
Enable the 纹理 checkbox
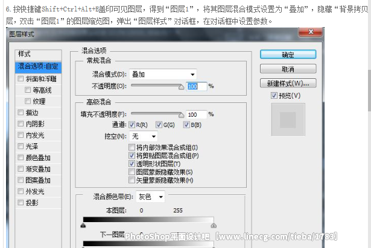tap(28, 101)
